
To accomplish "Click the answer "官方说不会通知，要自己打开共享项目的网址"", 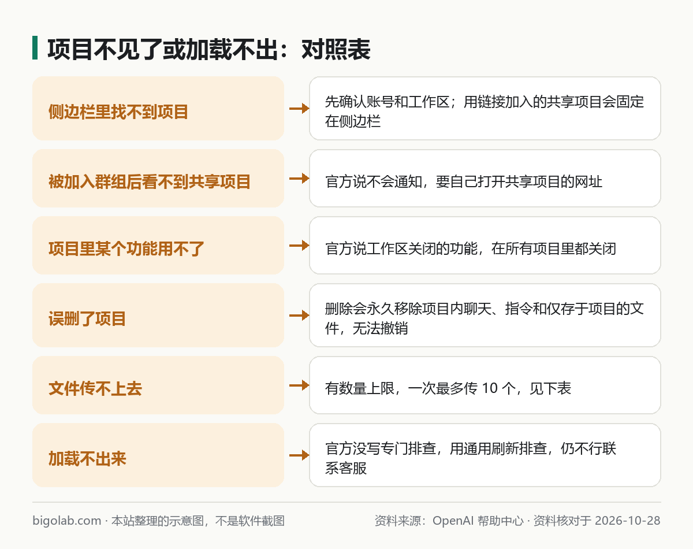I will [485, 179].
